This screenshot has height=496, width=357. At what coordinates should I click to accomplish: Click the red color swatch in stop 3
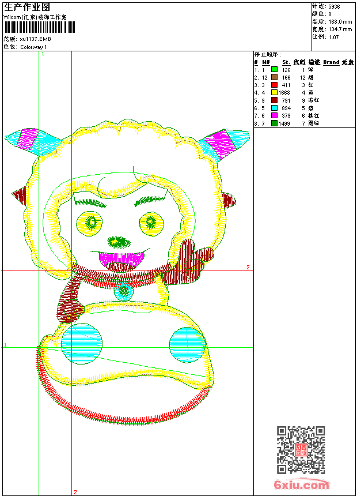coord(274,85)
